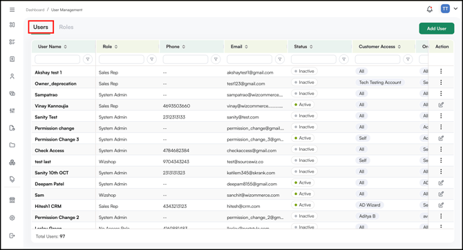Open action menu for test last
This screenshot has width=463, height=250.
pos(441,160)
